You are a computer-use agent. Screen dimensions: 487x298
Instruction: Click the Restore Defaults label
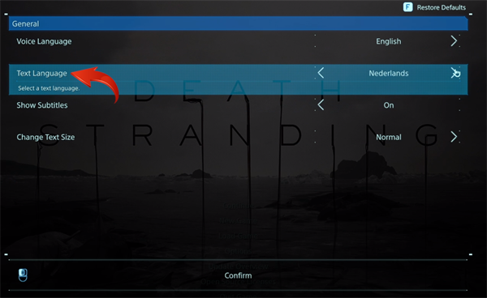click(441, 7)
